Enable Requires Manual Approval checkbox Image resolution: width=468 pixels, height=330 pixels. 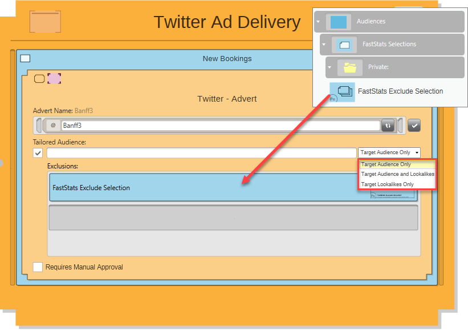click(x=38, y=267)
